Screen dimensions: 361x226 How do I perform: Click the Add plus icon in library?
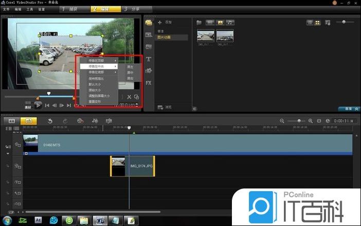point(160,23)
